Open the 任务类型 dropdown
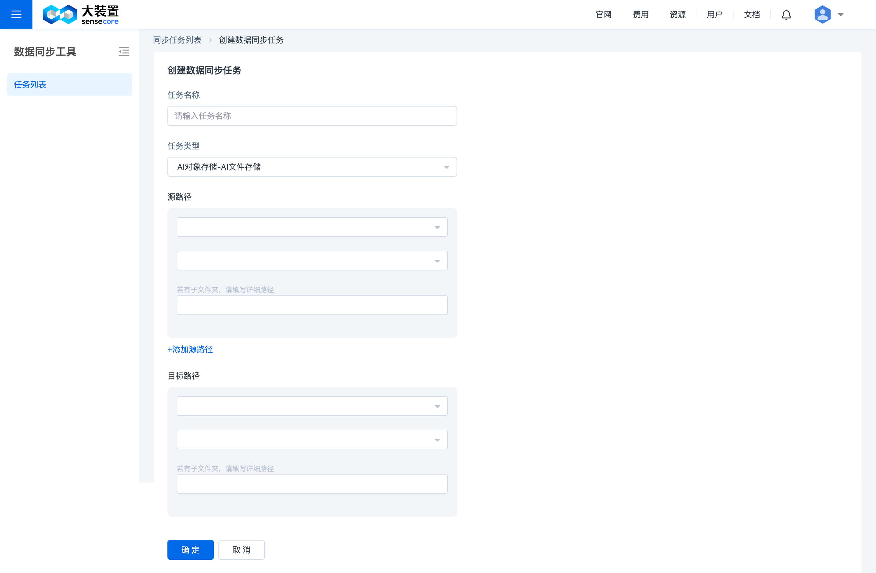 click(x=312, y=167)
